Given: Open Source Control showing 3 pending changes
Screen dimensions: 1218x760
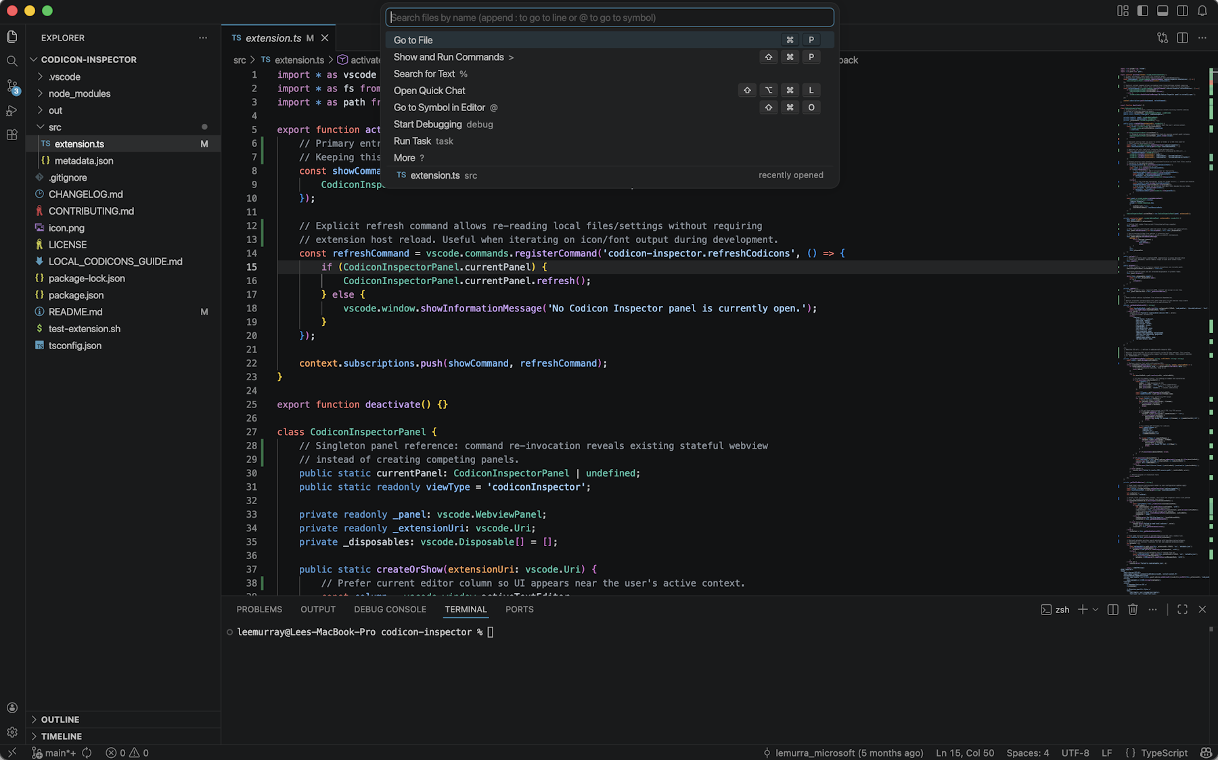Looking at the screenshot, I should tap(12, 88).
